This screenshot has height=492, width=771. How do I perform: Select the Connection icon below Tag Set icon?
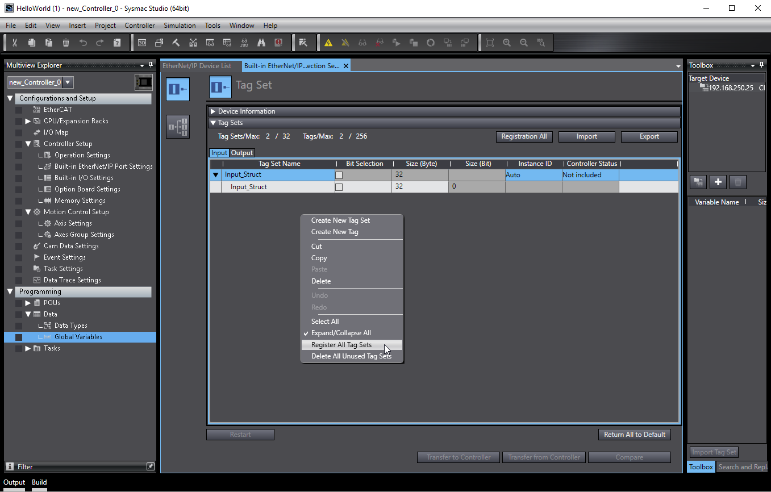[177, 126]
